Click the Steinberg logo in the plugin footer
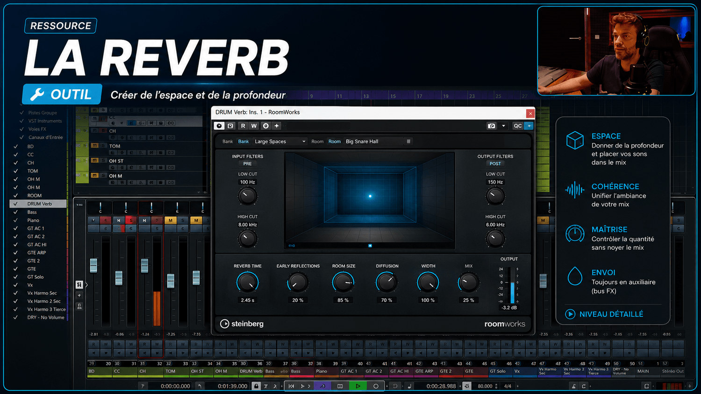This screenshot has height=394, width=701. pos(242,324)
